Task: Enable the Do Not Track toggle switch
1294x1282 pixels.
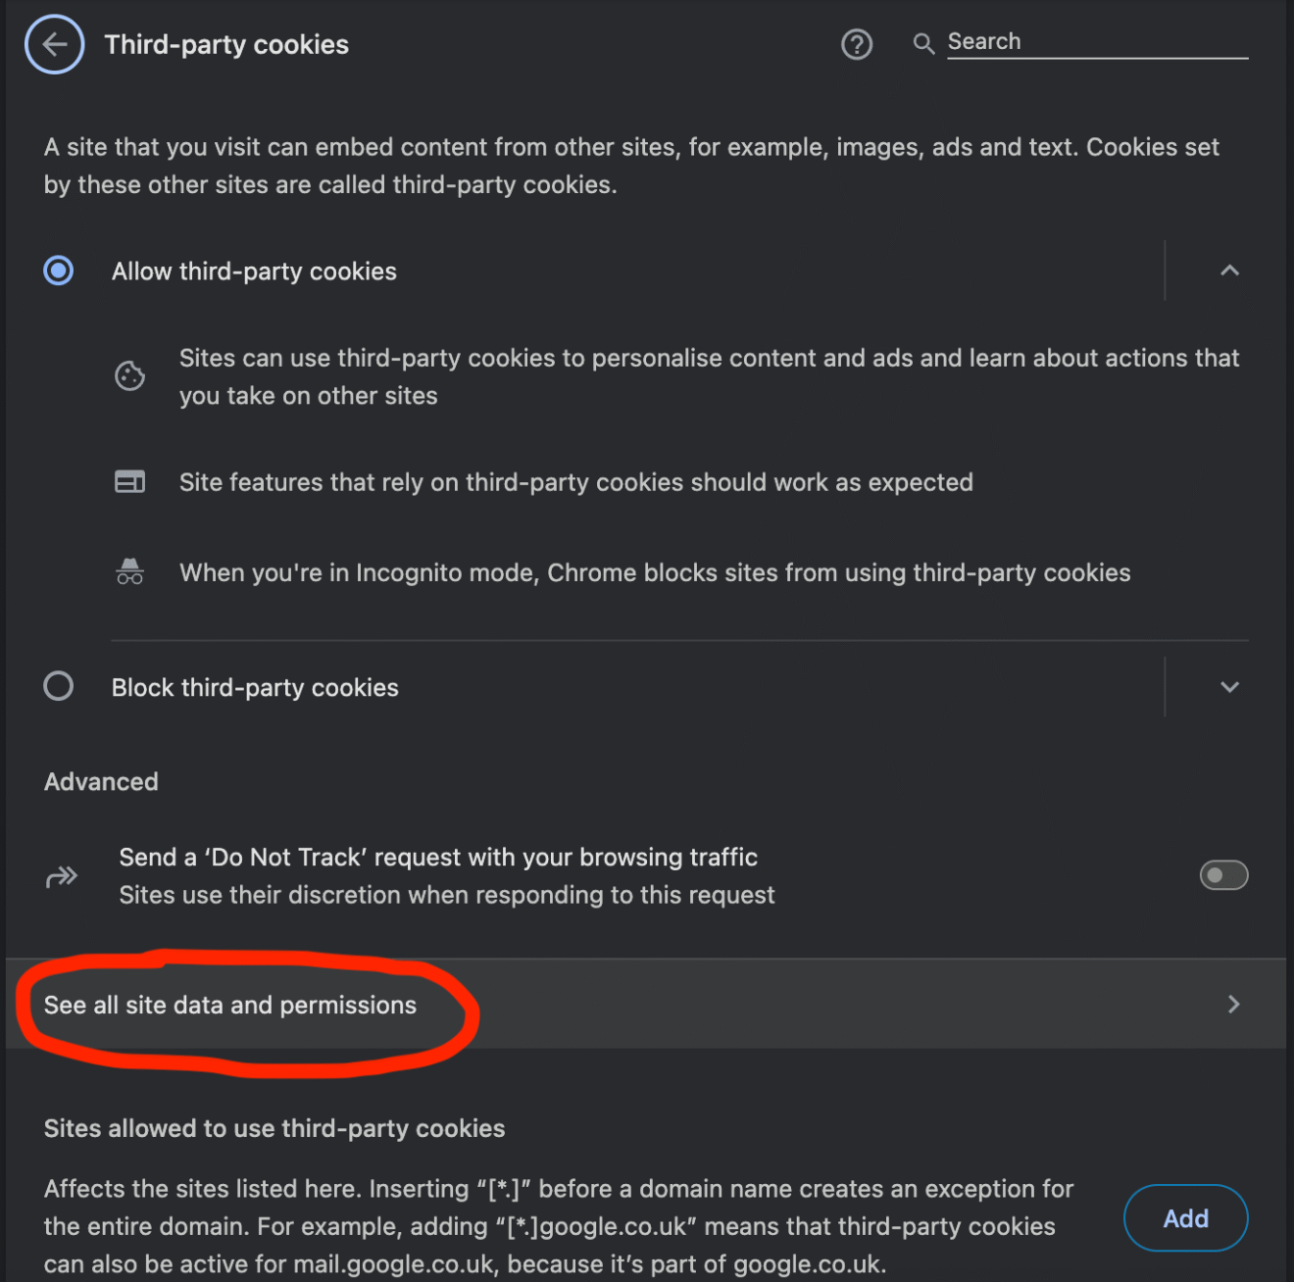Action: click(x=1223, y=875)
